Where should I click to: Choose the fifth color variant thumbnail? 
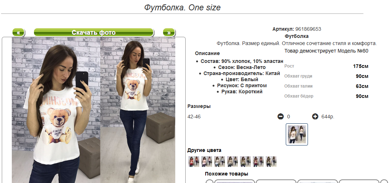point(245,162)
